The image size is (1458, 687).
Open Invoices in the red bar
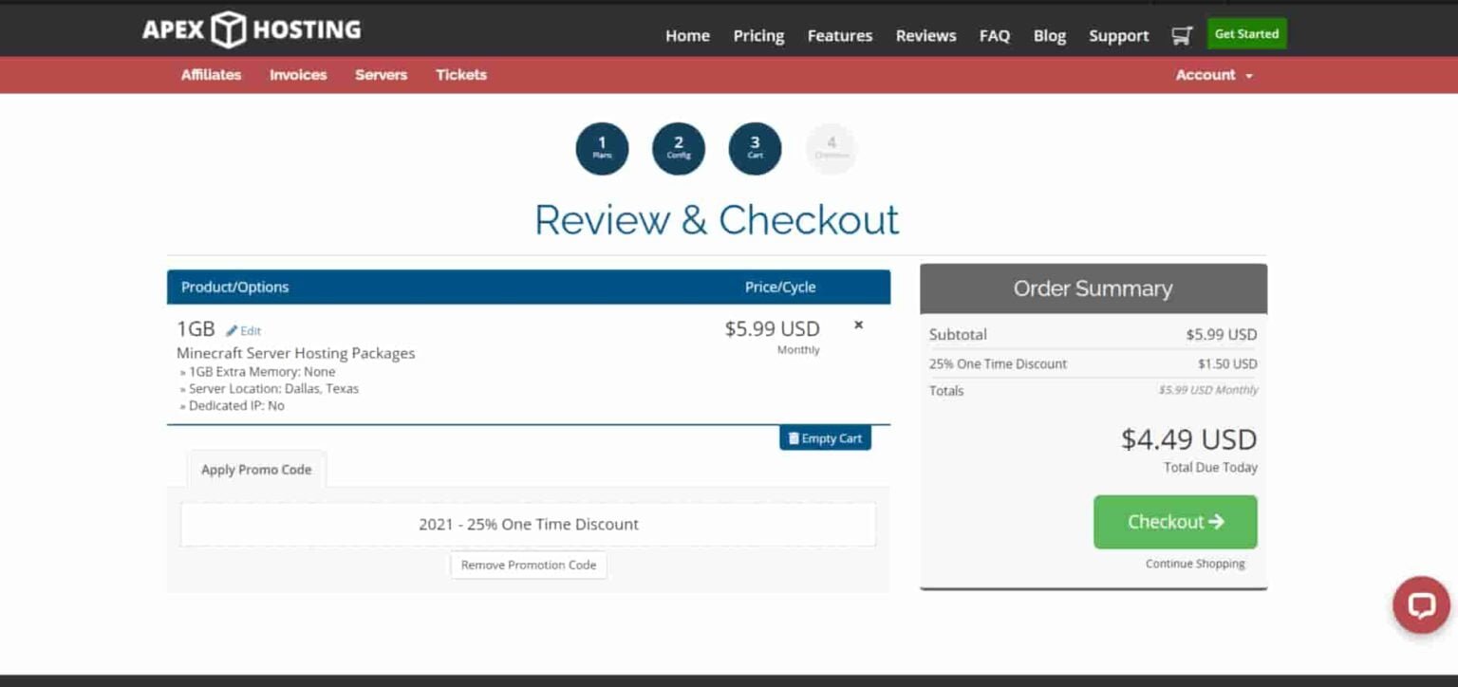point(298,75)
